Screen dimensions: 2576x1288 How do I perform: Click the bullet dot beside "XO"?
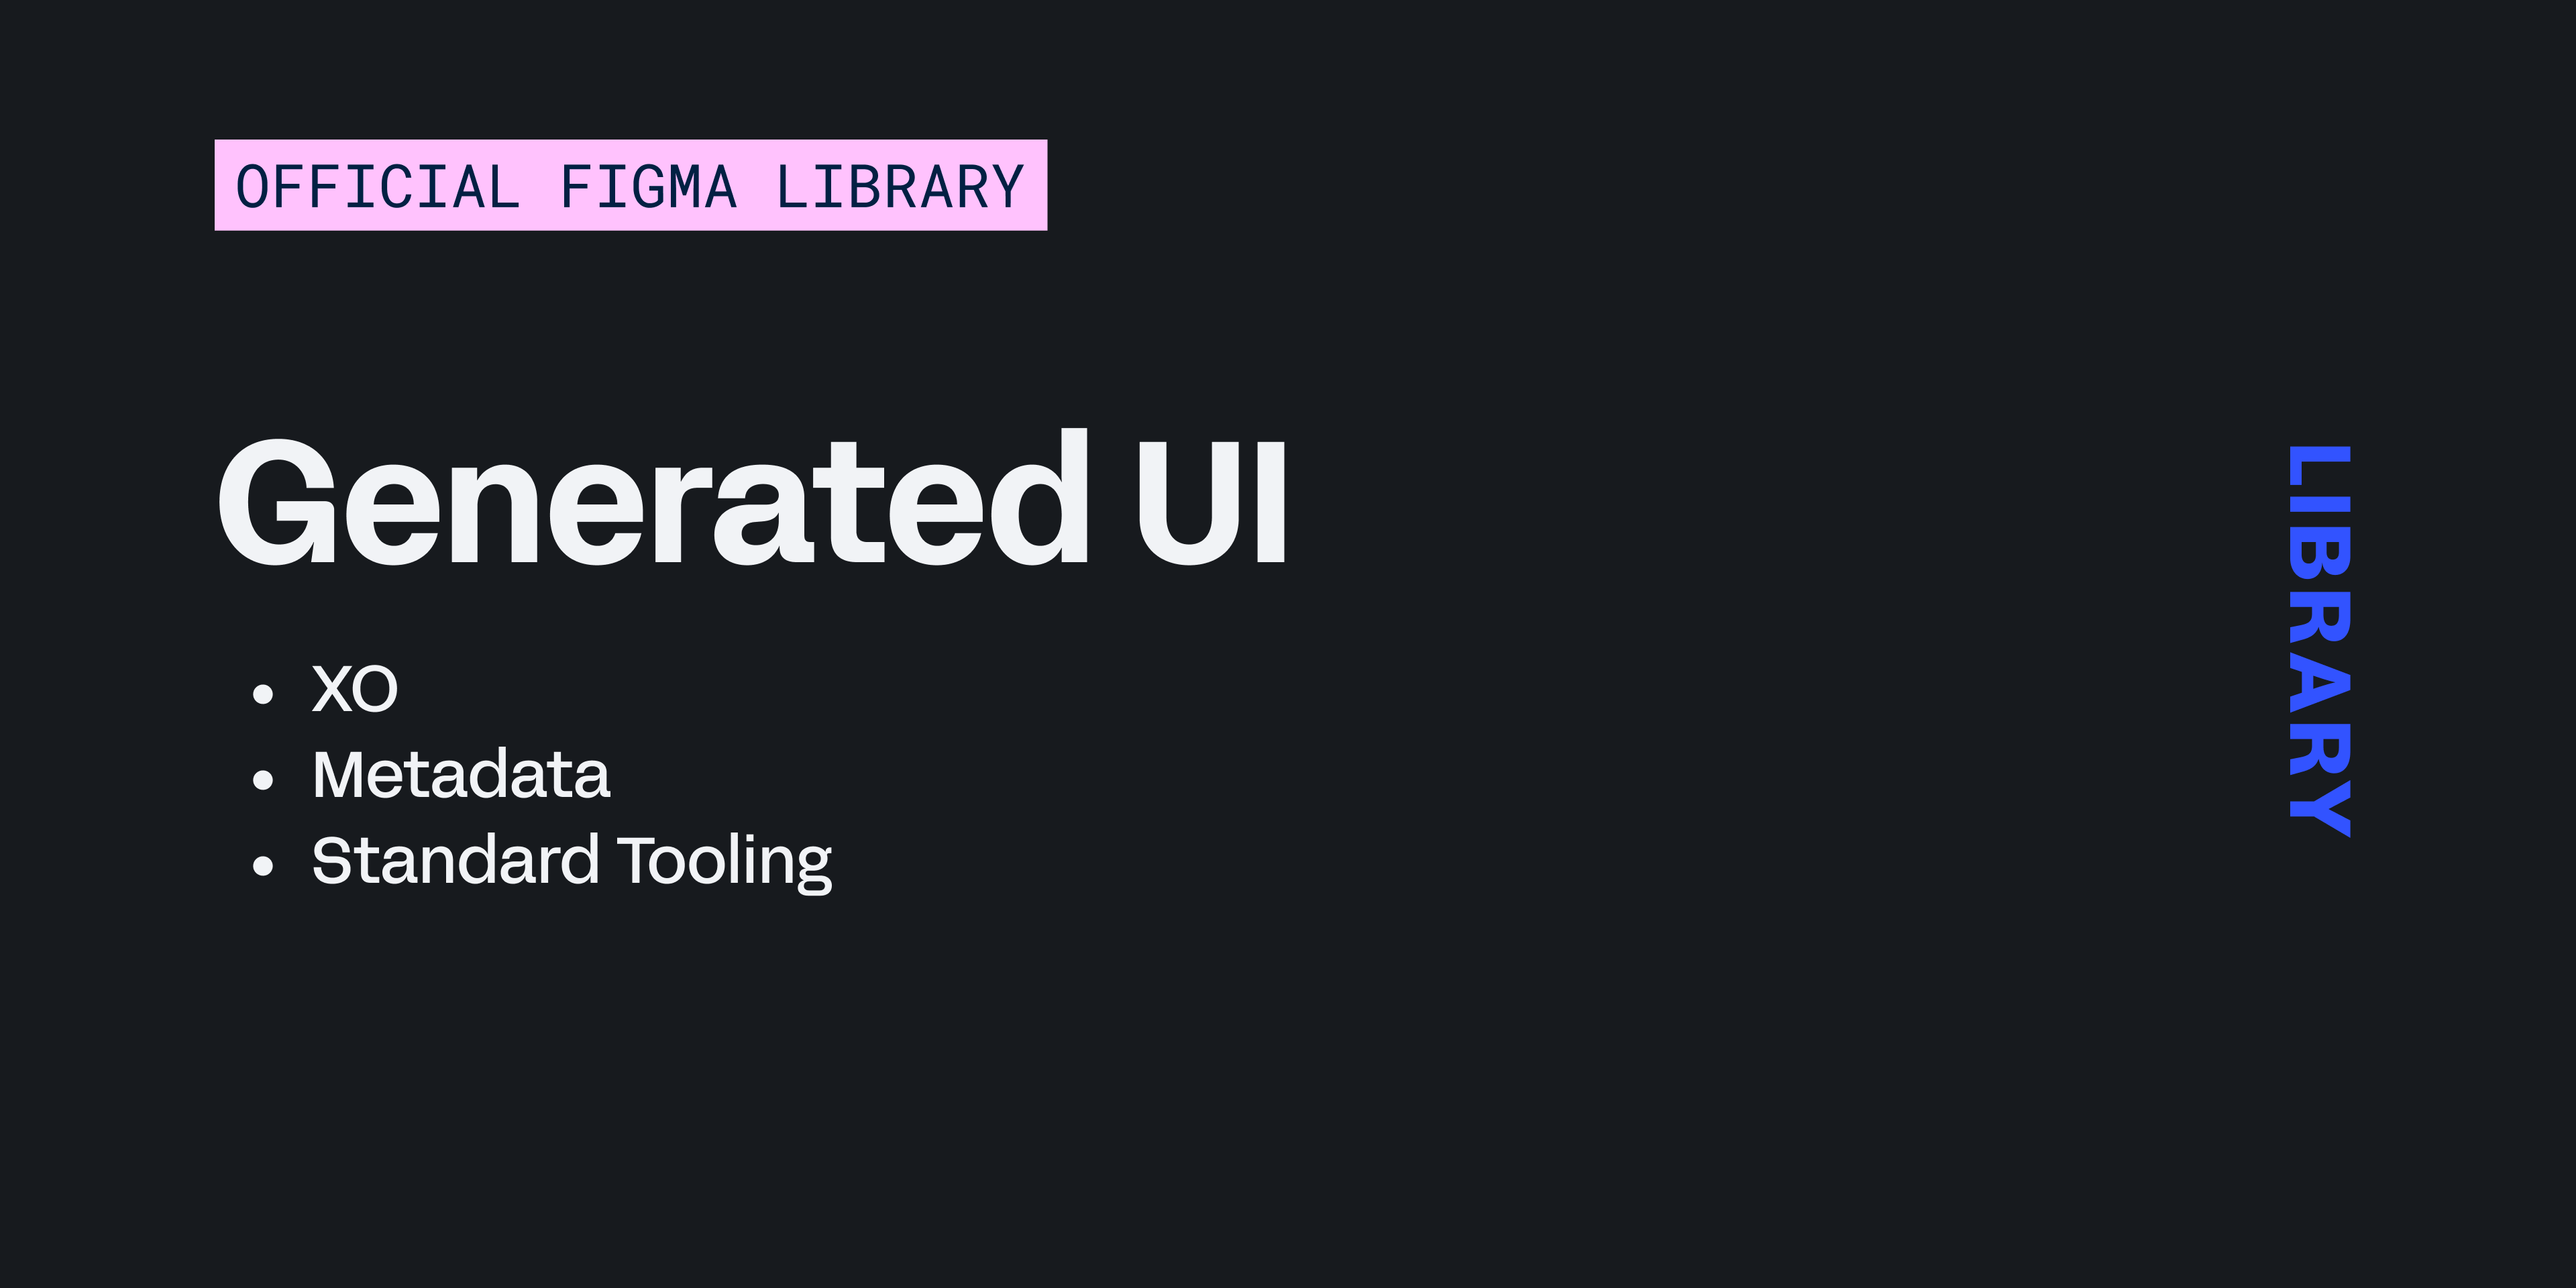(x=263, y=694)
